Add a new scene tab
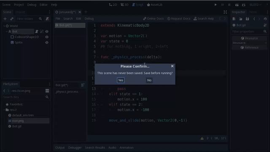Image resolution: width=270 pixels, height=152 pixels. [86, 12]
